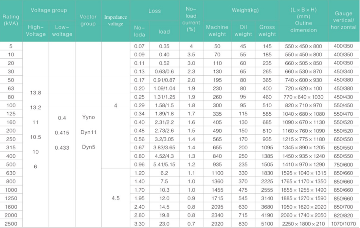Select the "Oil weight" subheader
360x228 pixels.
coord(243,31)
